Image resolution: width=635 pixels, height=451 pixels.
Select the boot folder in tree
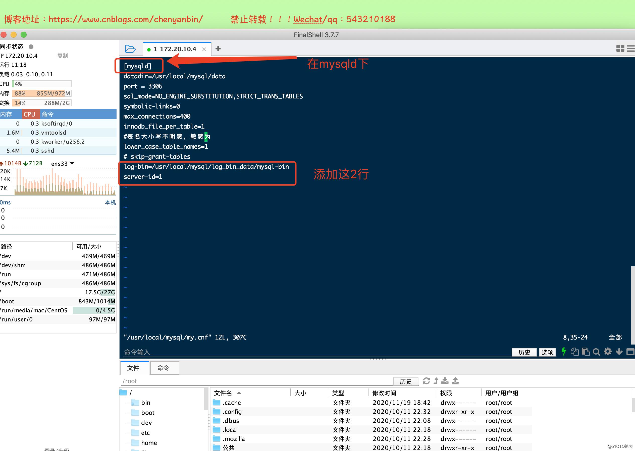point(143,413)
